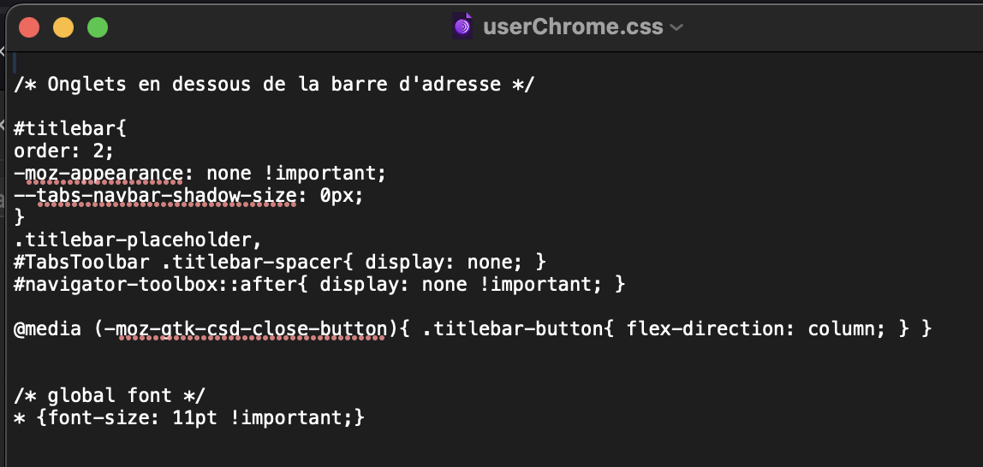
Task: Click the userChrome.css document proxy icon
Action: [x=462, y=27]
